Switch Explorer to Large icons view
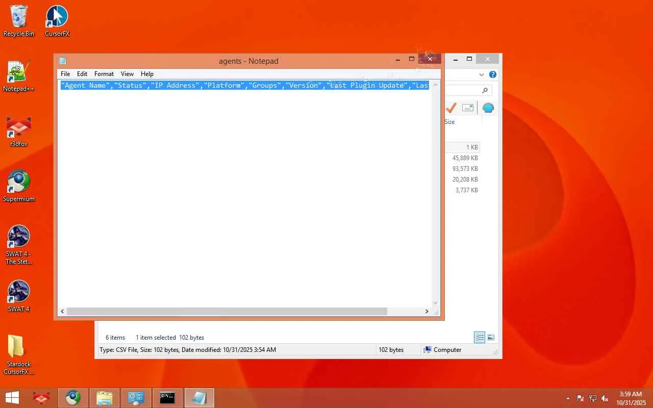Image resolution: width=653 pixels, height=408 pixels. pyautogui.click(x=491, y=337)
